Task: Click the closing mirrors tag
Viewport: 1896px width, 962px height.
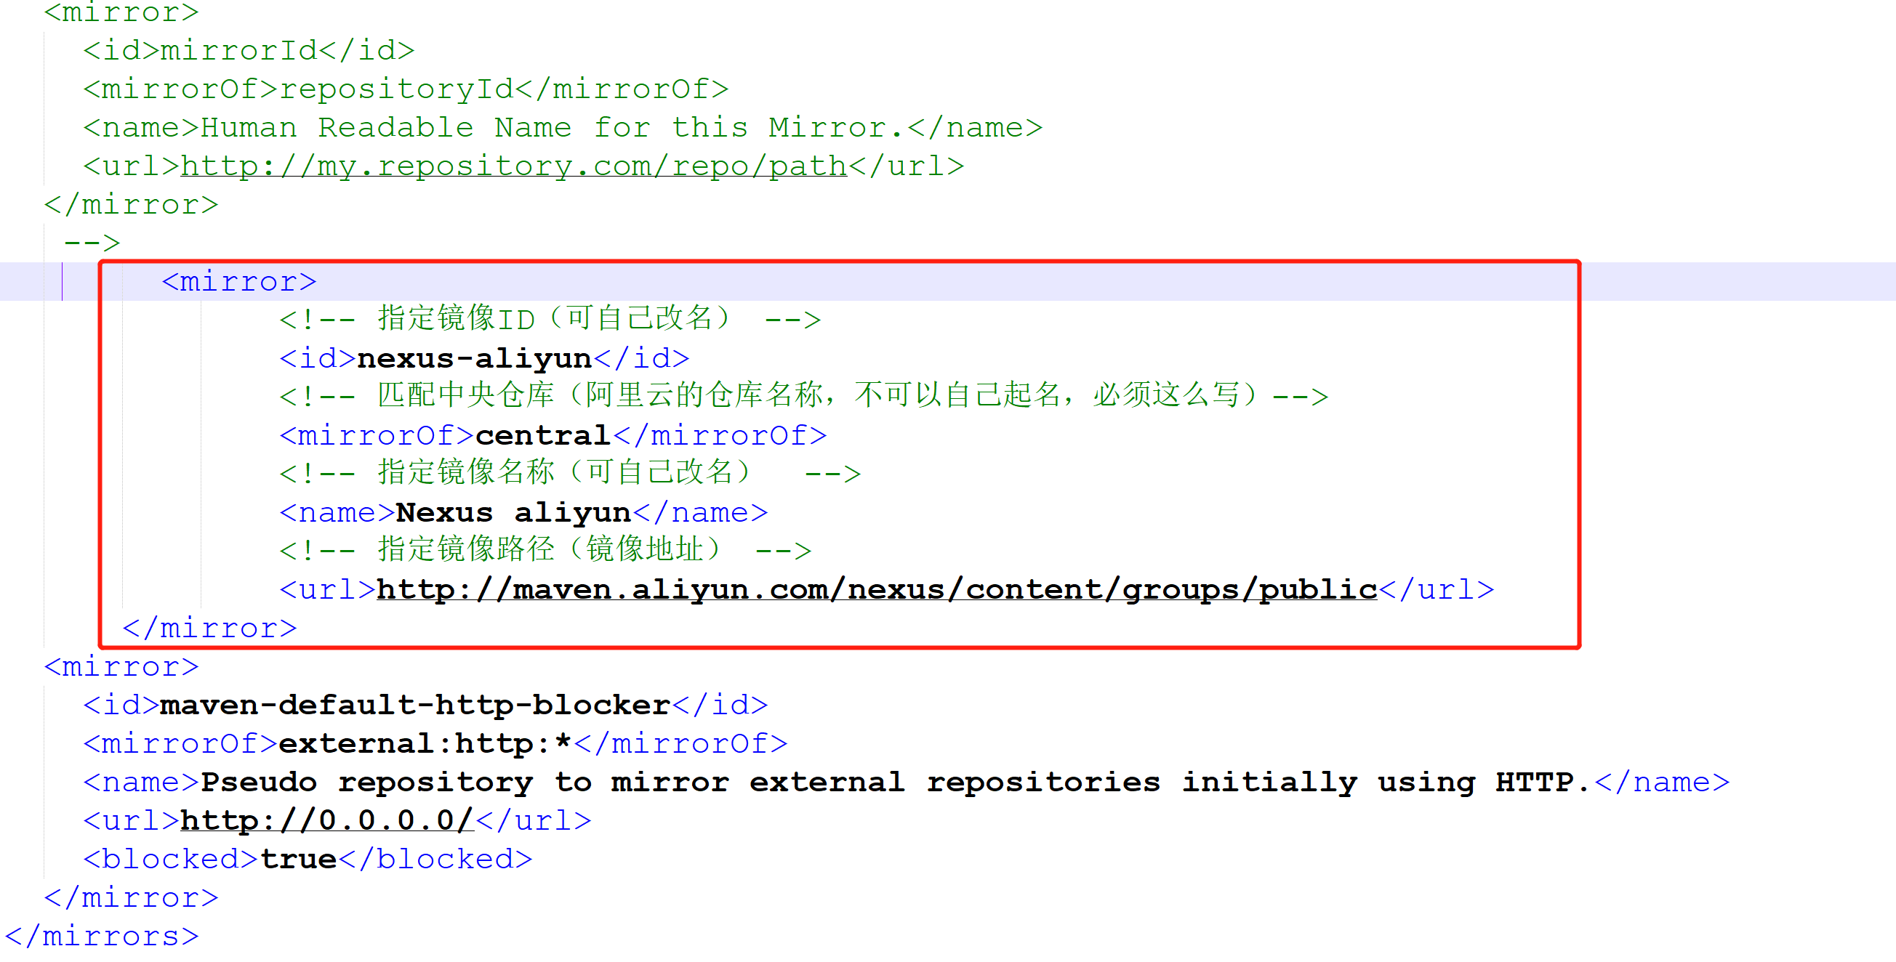Action: click(x=102, y=937)
